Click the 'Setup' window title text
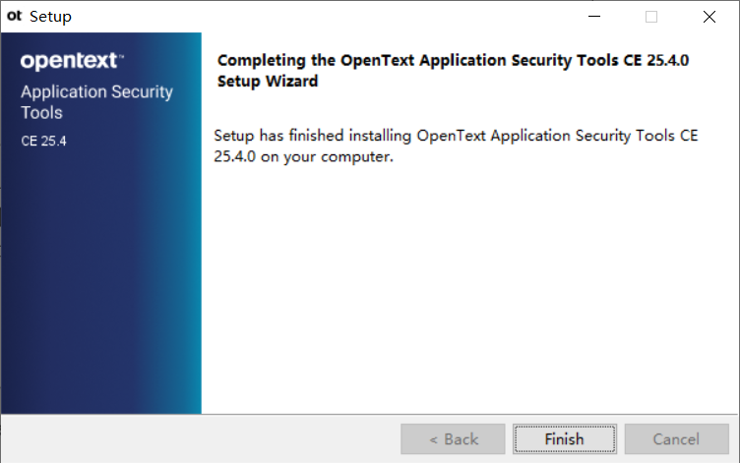The height and width of the screenshot is (463, 740). point(50,17)
